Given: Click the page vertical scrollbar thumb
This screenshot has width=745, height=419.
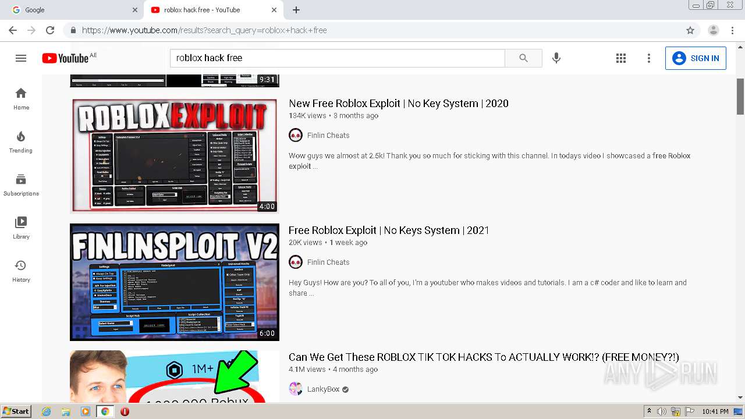Looking at the screenshot, I should tap(740, 96).
